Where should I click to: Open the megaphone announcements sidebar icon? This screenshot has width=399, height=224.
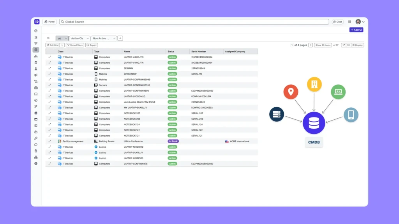[x=36, y=75]
